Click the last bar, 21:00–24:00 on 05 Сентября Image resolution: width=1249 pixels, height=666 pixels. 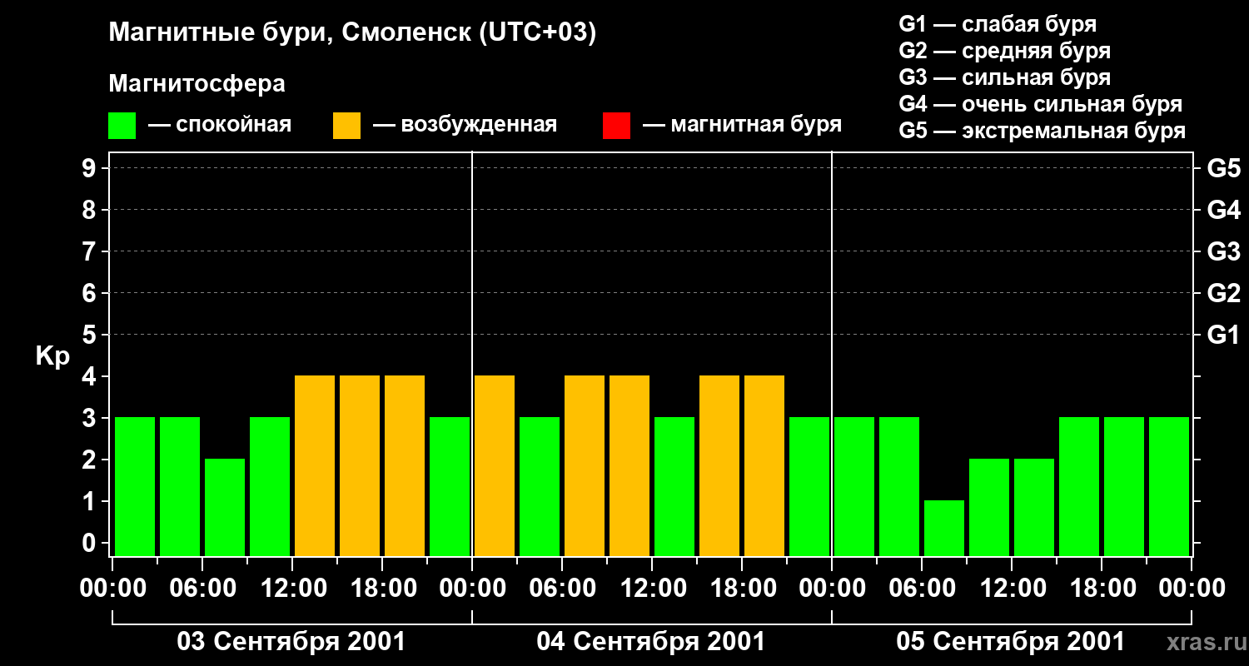(x=1169, y=486)
